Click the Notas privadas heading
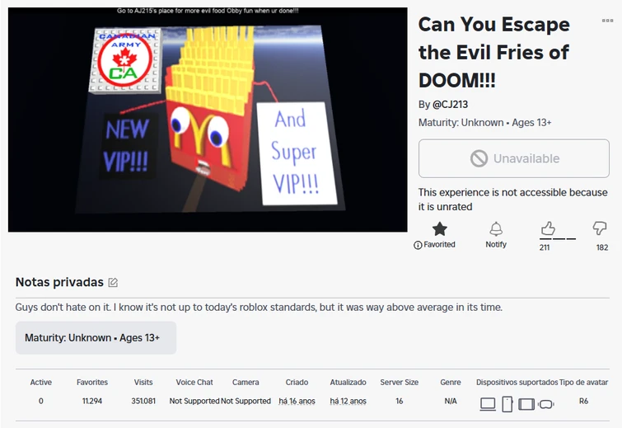The image size is (622, 428). [x=59, y=282]
